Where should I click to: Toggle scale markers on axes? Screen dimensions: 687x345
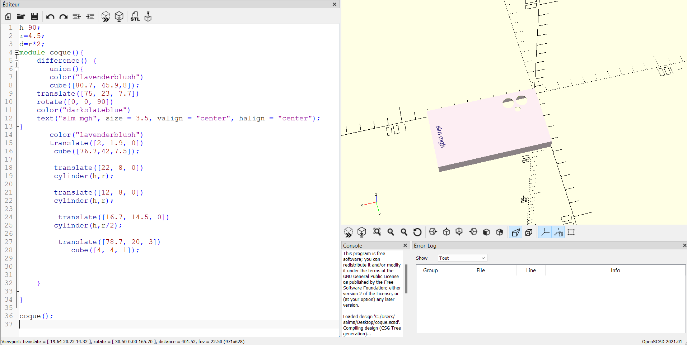558,232
